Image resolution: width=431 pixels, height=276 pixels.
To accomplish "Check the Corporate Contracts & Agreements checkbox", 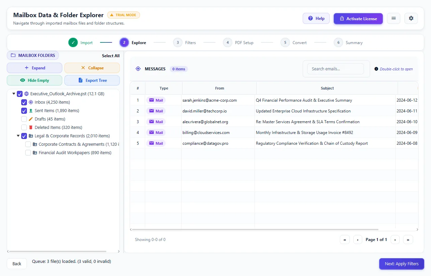I will [28, 144].
